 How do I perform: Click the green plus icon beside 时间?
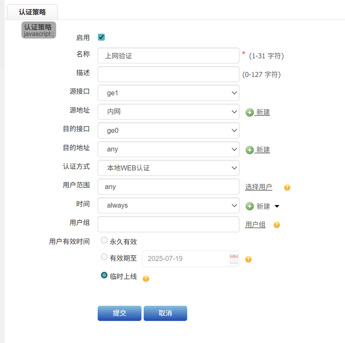coord(250,206)
